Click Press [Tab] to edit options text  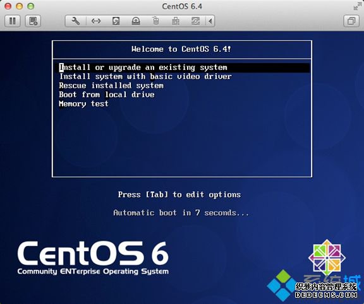(x=179, y=195)
